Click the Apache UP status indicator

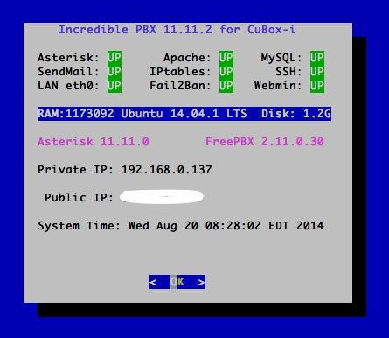(x=226, y=58)
